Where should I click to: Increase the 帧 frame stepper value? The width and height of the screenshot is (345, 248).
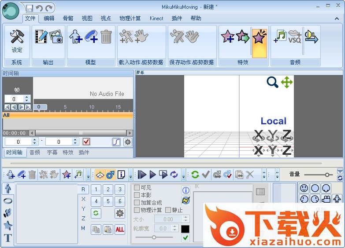[26, 97]
